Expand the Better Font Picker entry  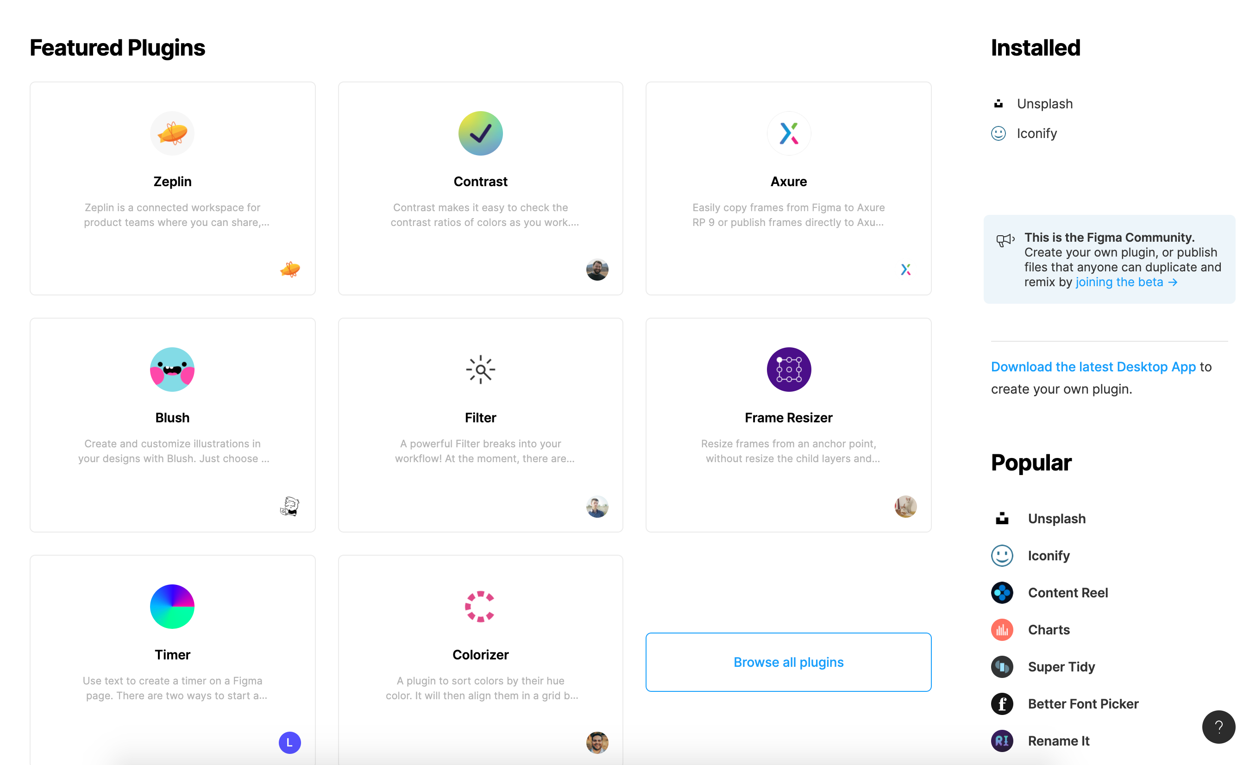point(1084,702)
